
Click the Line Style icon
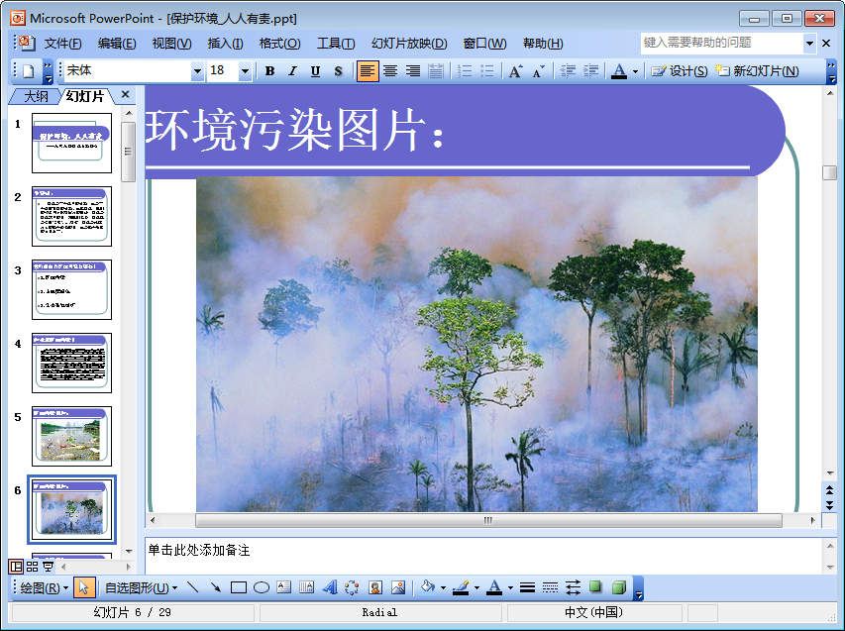pos(528,587)
